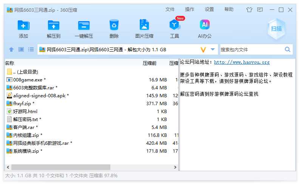The image size is (300, 184).
Task: Click the 添加 (Add) toolbar icon
Action: [x=23, y=25]
